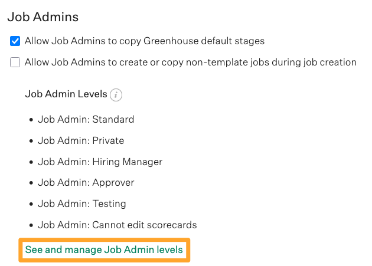Select Job Admin: Private list entry
Image resolution: width=372 pixels, height=266 pixels.
[x=81, y=140]
